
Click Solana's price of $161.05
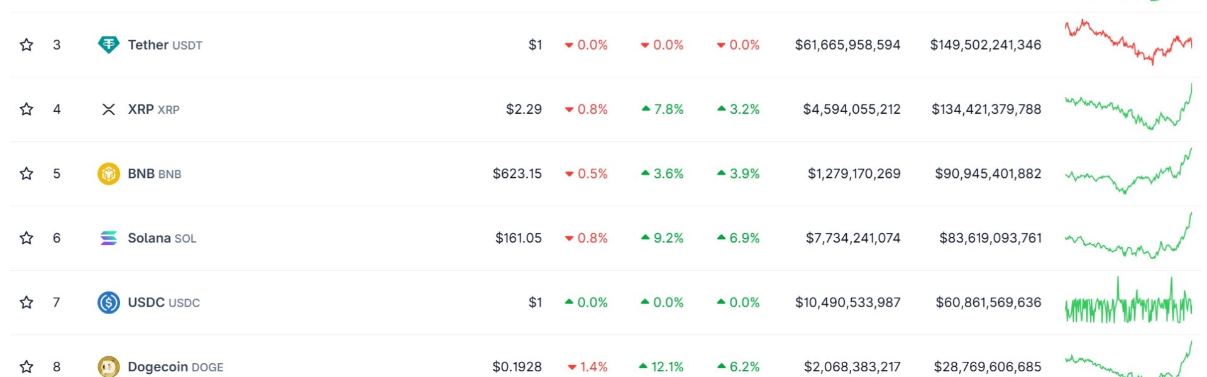coord(518,238)
